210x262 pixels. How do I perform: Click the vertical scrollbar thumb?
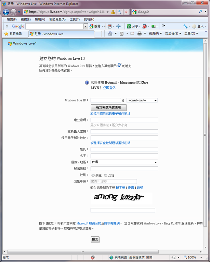(205, 135)
